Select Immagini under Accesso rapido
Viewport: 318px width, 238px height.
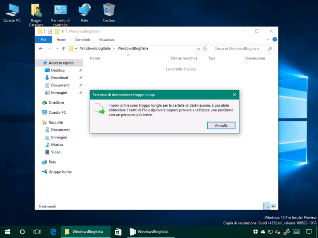tap(59, 93)
